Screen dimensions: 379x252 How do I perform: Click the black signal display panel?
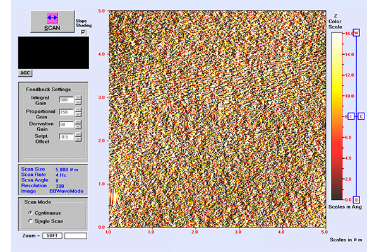click(54, 53)
